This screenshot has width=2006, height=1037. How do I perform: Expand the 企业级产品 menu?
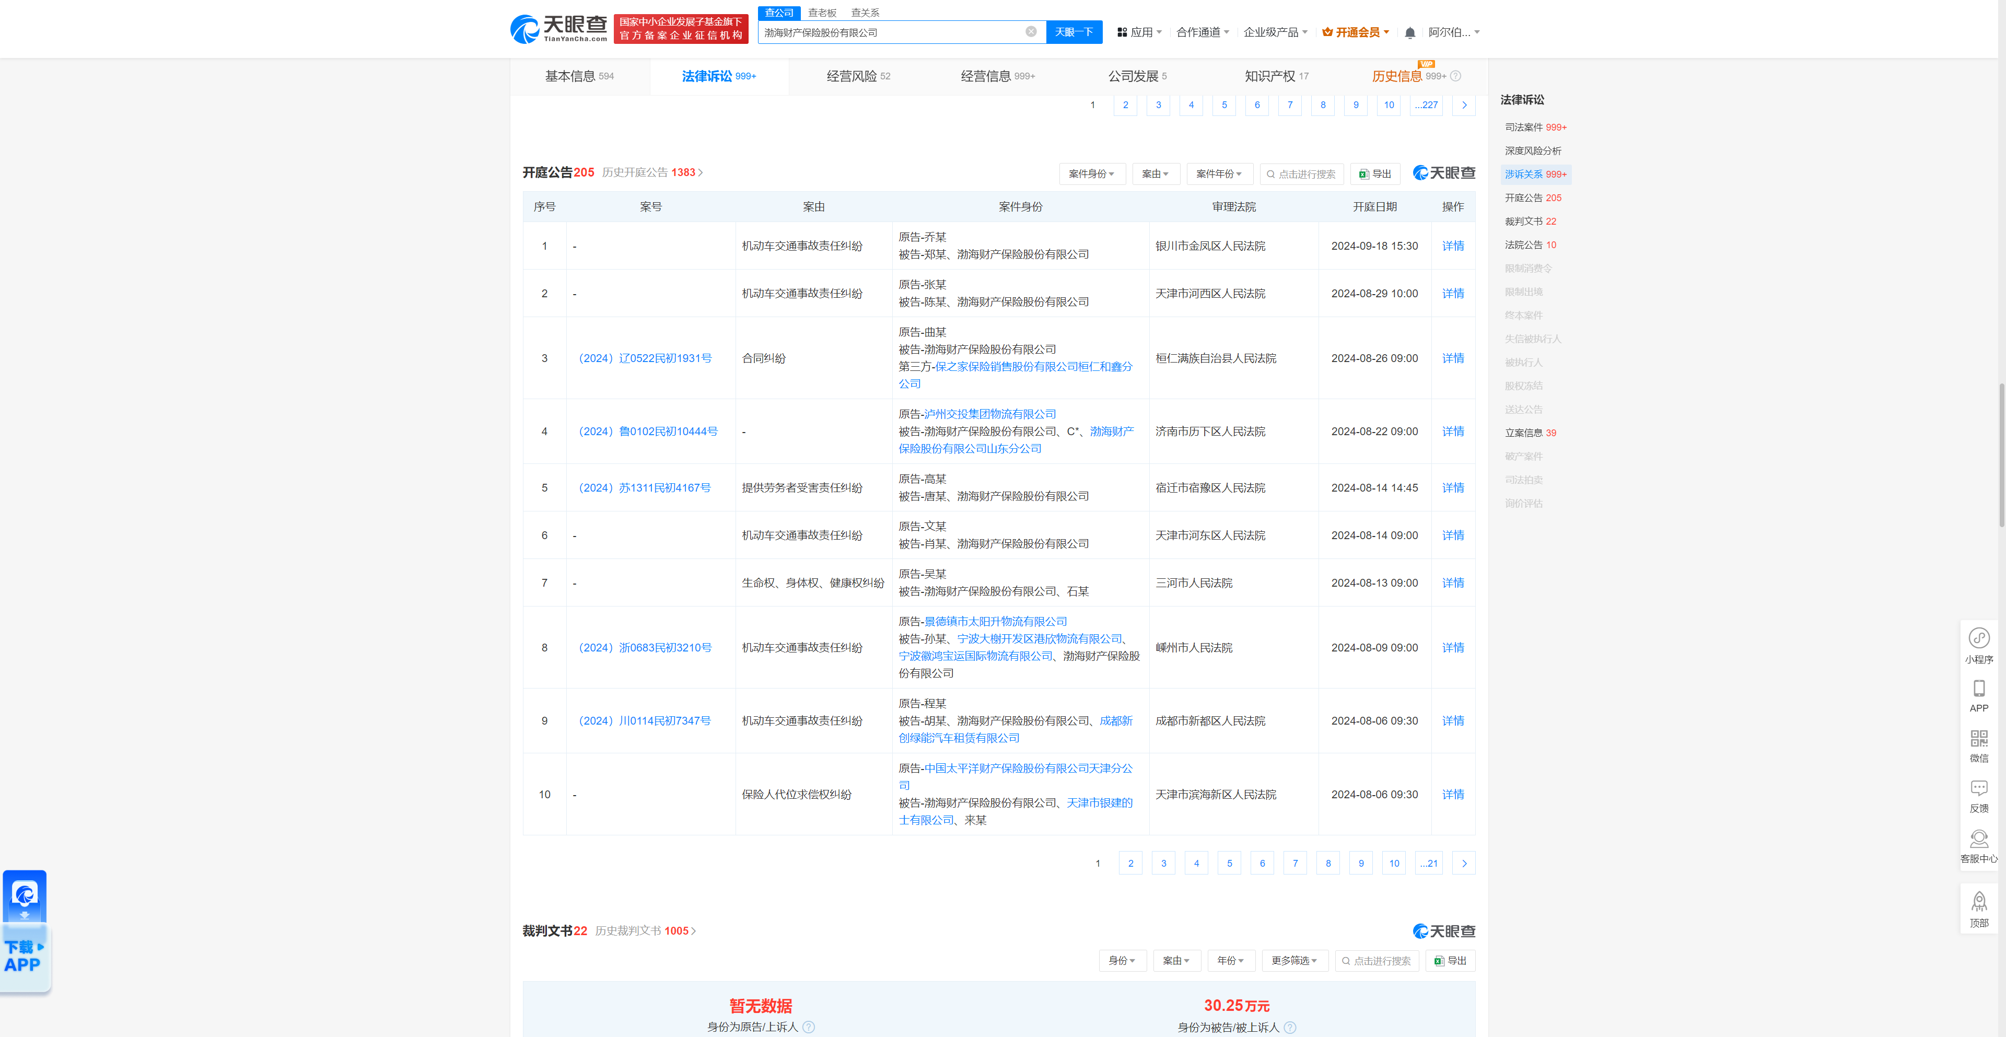coord(1276,33)
